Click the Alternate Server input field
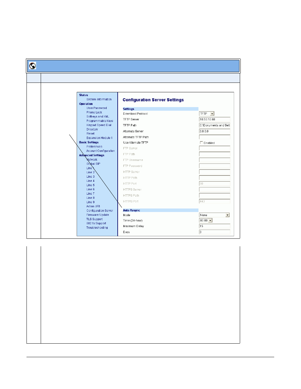Image resolution: width=301 pixels, height=389 pixels. (x=215, y=131)
